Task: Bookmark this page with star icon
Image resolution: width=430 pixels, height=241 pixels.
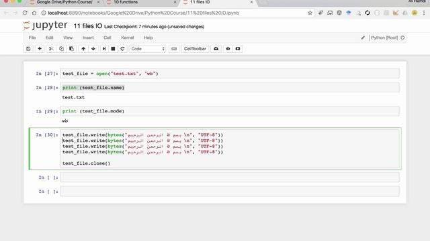Action: tap(310, 13)
